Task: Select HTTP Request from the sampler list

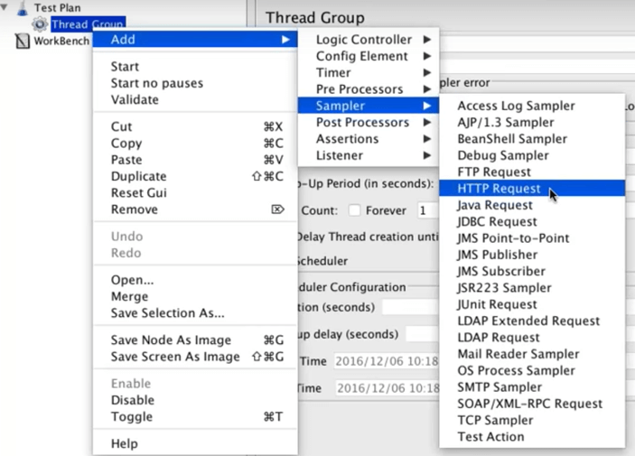Action: pos(499,189)
